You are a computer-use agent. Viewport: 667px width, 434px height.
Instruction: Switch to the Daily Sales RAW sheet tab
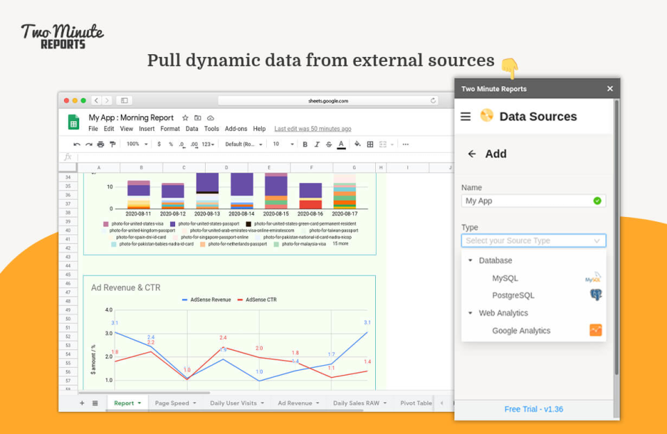[x=356, y=403]
